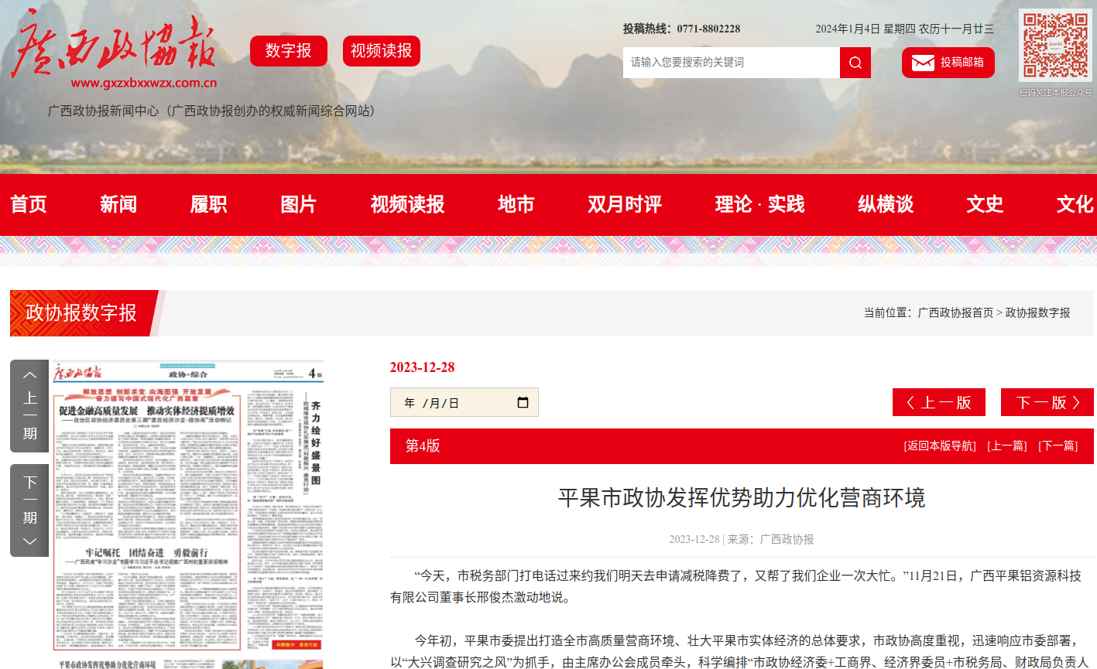The width and height of the screenshot is (1097, 669).
Task: Go to next issue with 下一期 arrow
Action: (x=29, y=510)
